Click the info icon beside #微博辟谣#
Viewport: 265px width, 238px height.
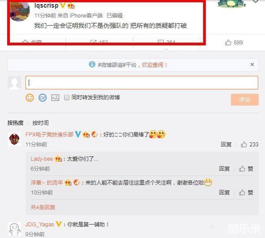(x=92, y=65)
